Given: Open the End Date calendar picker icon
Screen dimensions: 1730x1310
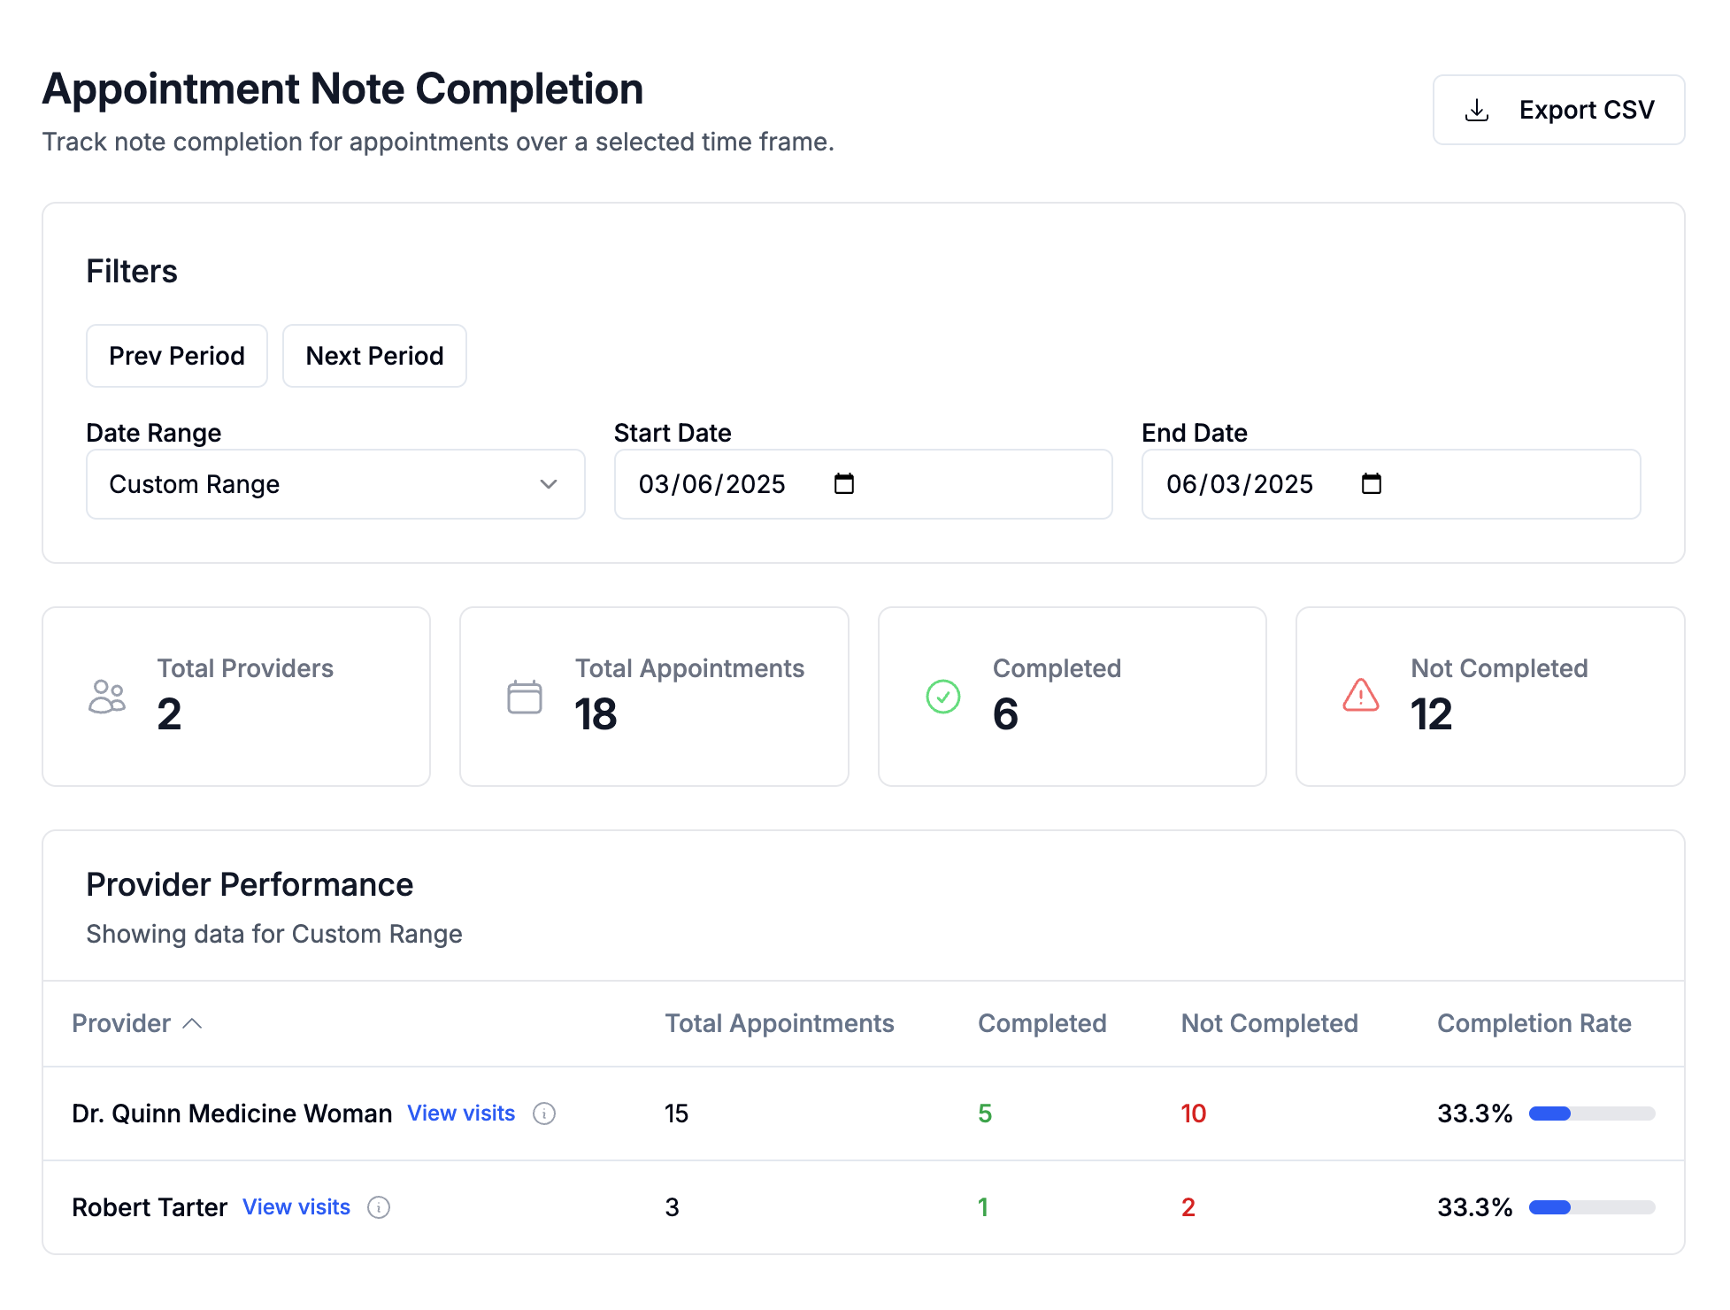Looking at the screenshot, I should pos(1371,483).
